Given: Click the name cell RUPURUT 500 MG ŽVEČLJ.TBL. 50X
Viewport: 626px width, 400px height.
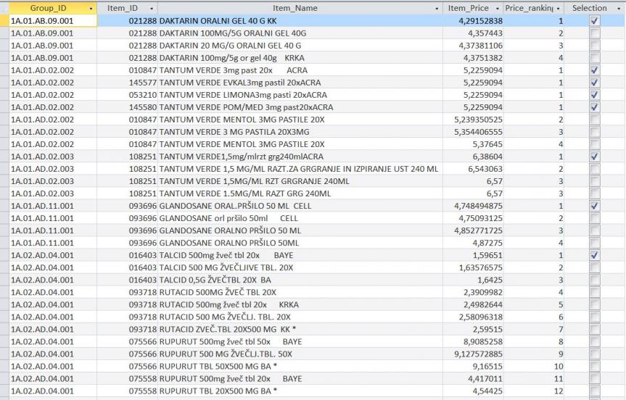Looking at the screenshot, I should (x=300, y=354).
